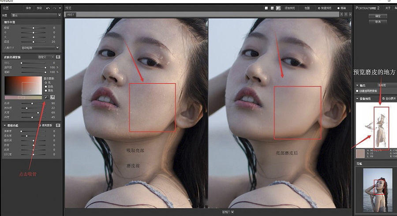Click the hue strip below the gradient
Image resolution: width=397 pixels, height=216 pixels.
(23, 97)
